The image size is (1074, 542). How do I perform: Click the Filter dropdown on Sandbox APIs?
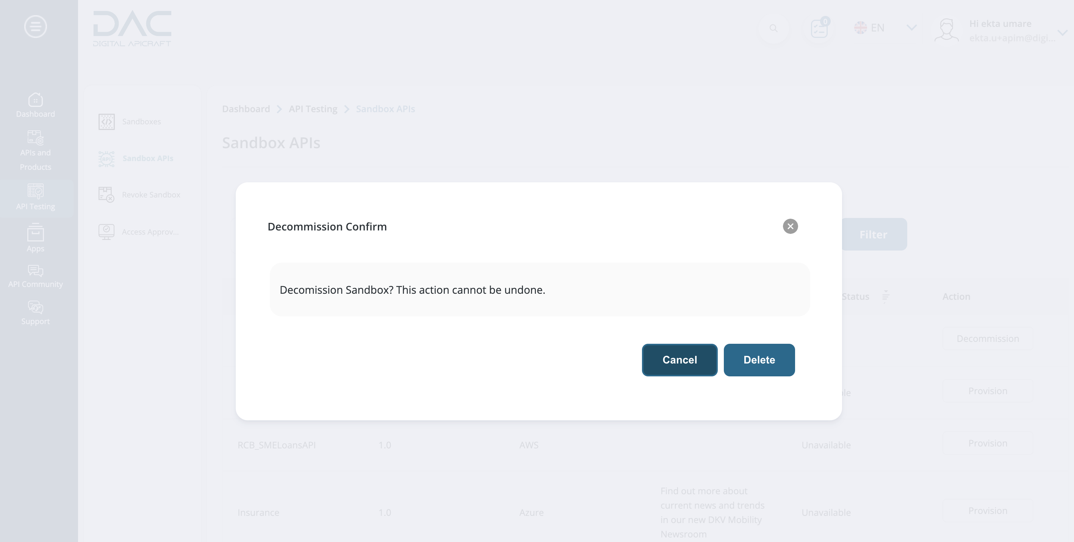[873, 234]
